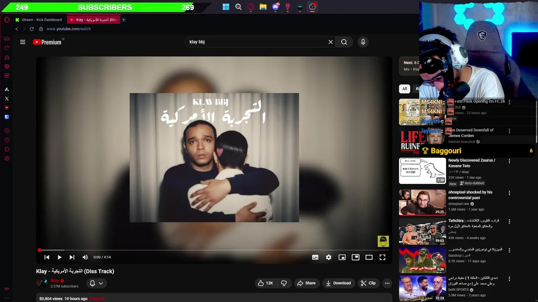Viewport: 538px width, 302px height.
Task: Open Windows Start button in taskbar
Action: [x=226, y=7]
